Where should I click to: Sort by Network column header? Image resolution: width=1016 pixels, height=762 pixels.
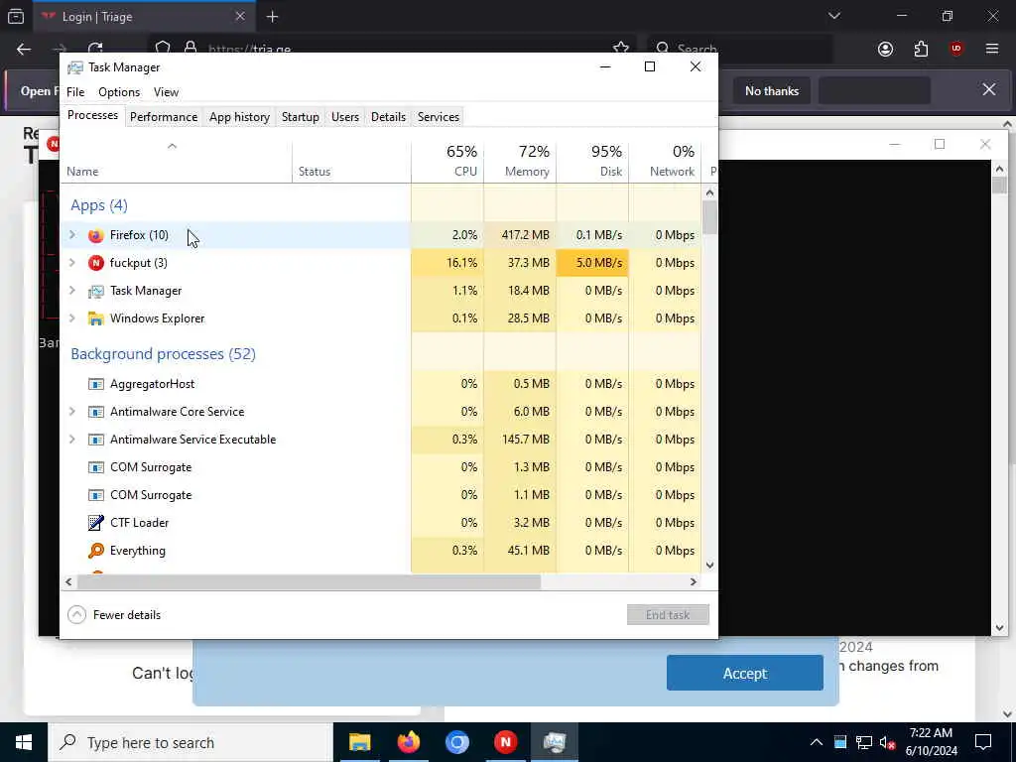point(665,161)
